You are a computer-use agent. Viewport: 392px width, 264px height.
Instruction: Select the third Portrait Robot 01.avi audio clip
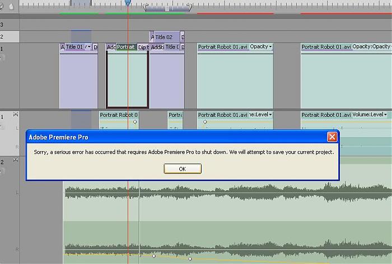(x=235, y=120)
